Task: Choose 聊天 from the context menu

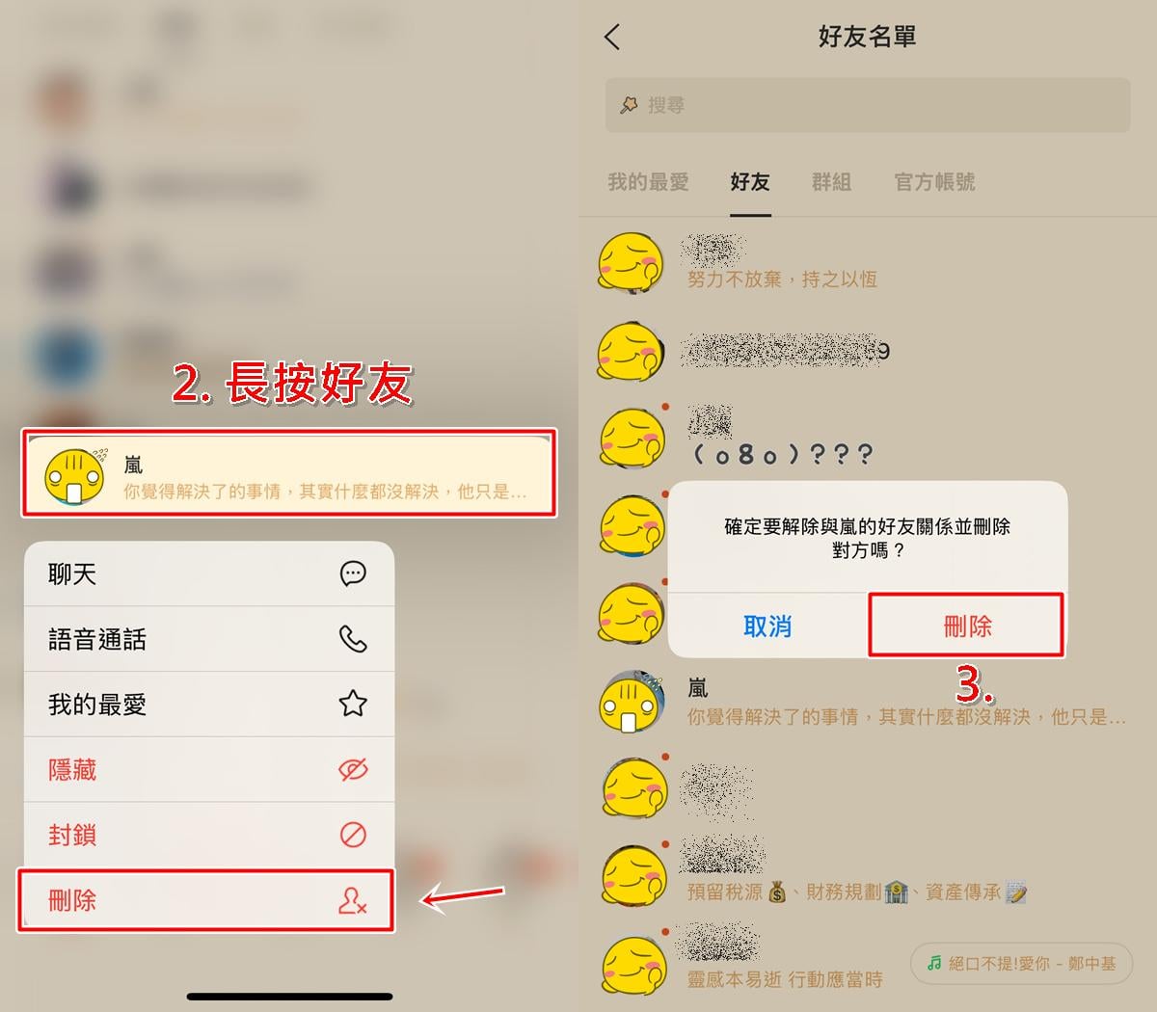Action: pos(209,574)
